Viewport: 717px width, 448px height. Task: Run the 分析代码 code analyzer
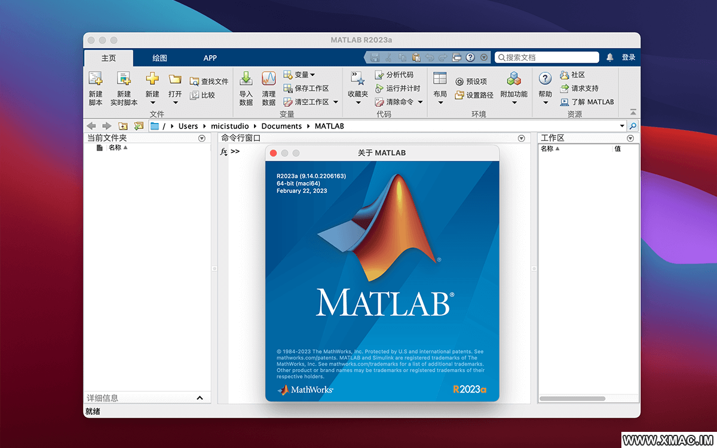coord(394,75)
